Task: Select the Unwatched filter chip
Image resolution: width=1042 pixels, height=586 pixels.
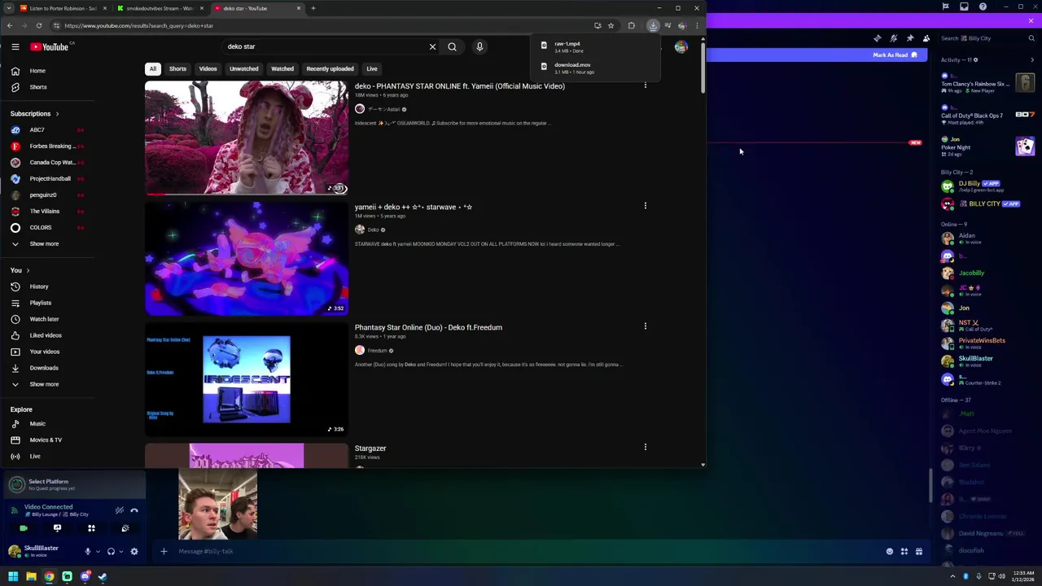Action: pos(243,68)
